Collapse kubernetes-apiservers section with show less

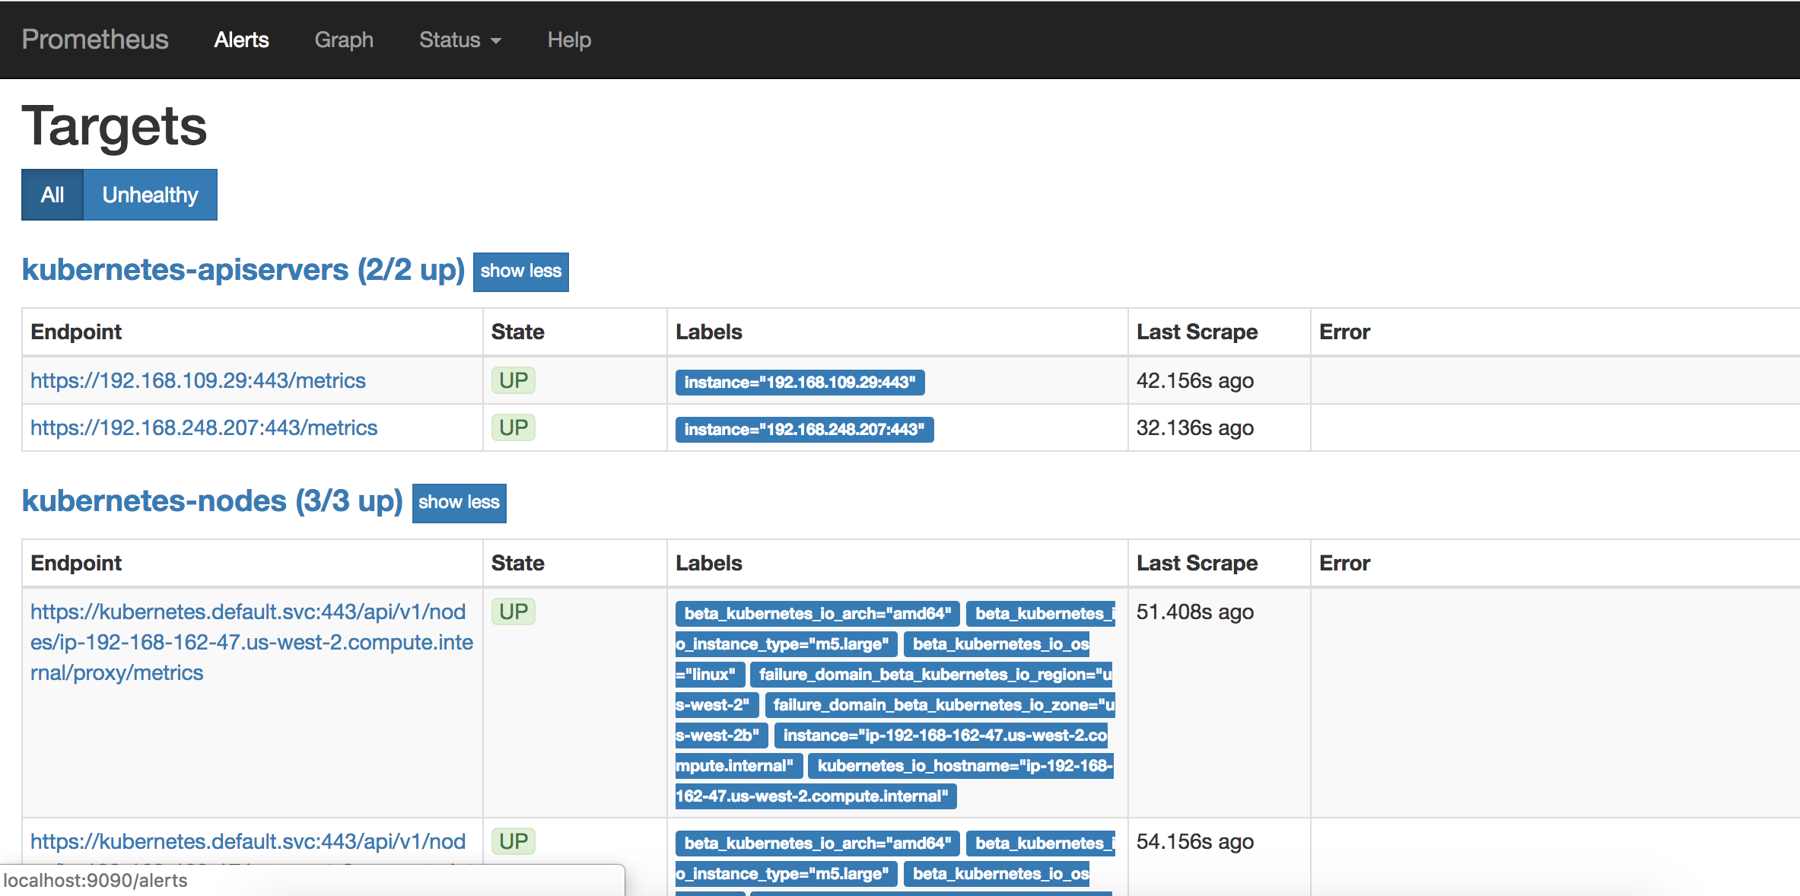tap(519, 271)
